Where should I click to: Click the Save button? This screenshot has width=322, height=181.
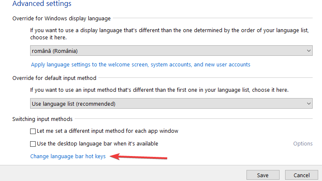(263, 175)
